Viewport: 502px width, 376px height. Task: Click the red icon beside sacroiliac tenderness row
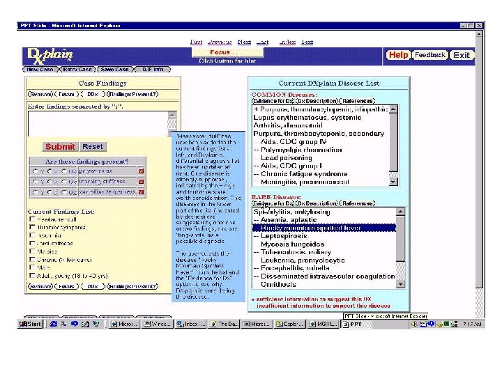(x=141, y=192)
